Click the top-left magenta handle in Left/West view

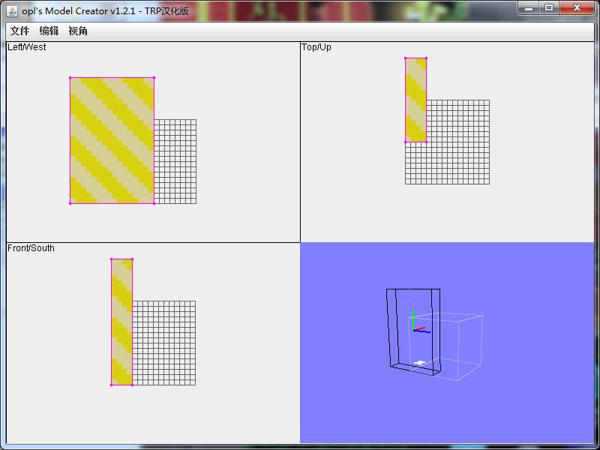tap(70, 77)
